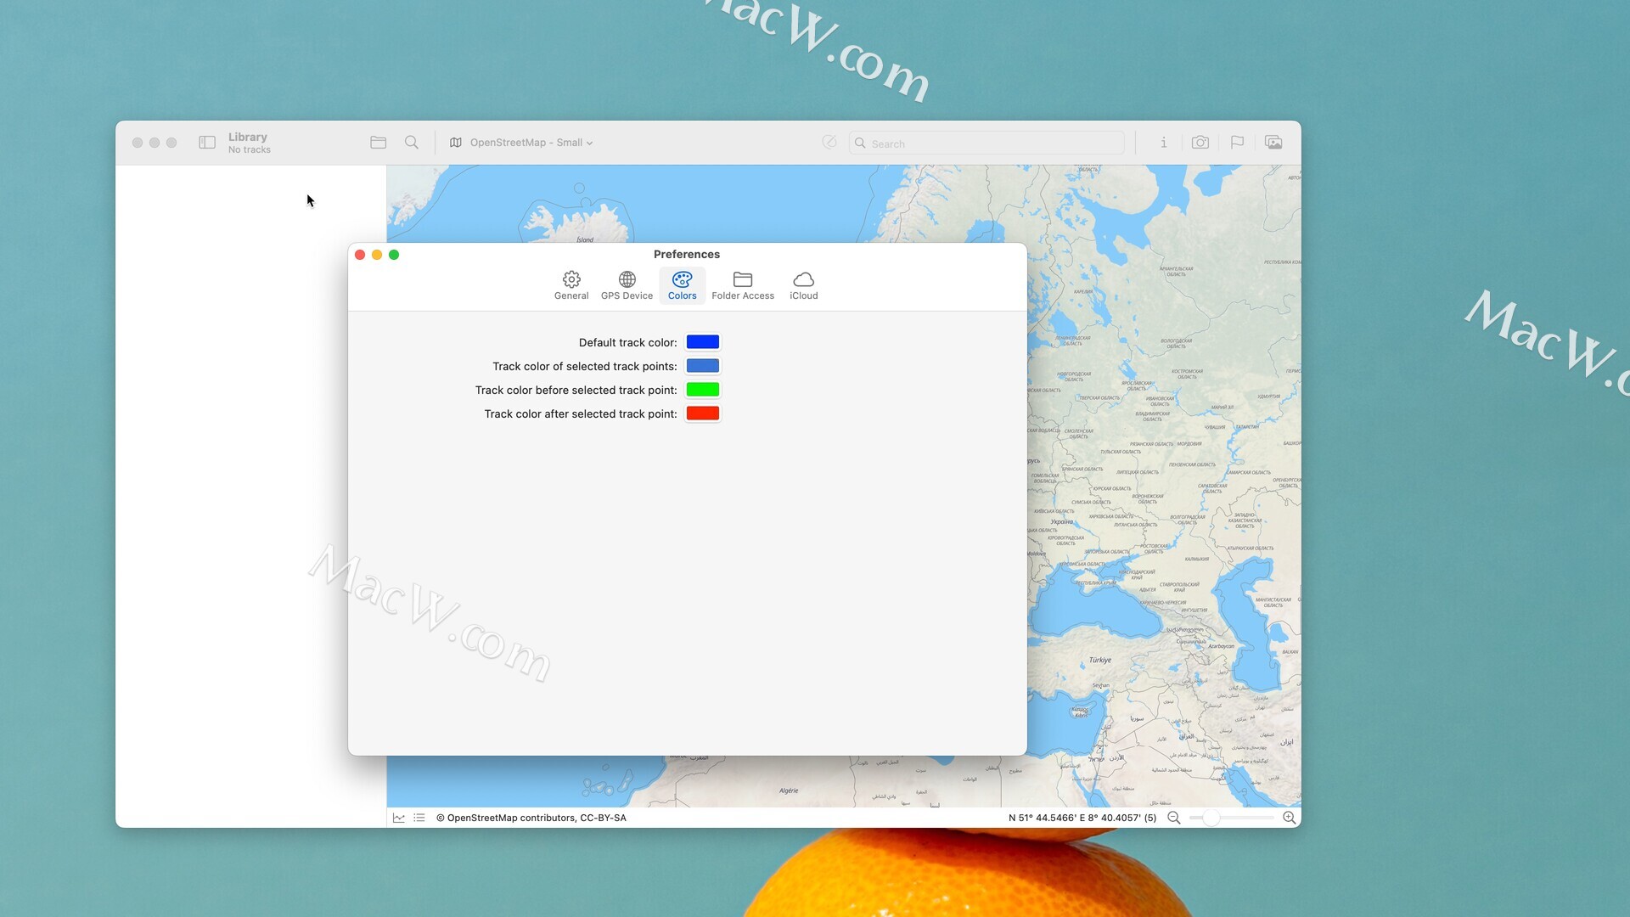Open the iCloud preferences tab
Viewport: 1630px width, 917px height.
click(804, 285)
